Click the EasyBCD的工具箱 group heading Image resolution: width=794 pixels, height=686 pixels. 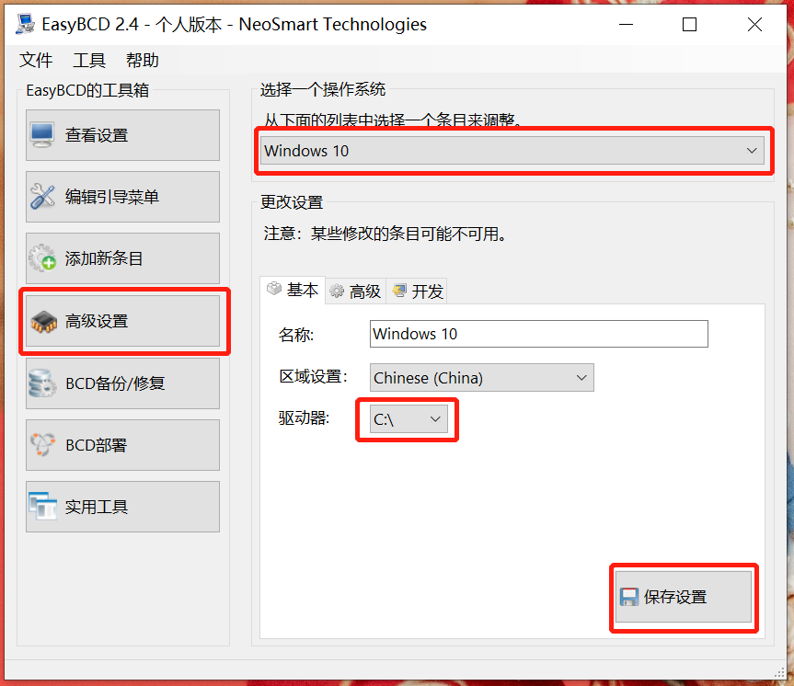(x=87, y=90)
